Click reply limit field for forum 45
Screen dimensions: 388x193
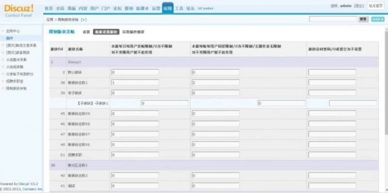pos(216,113)
